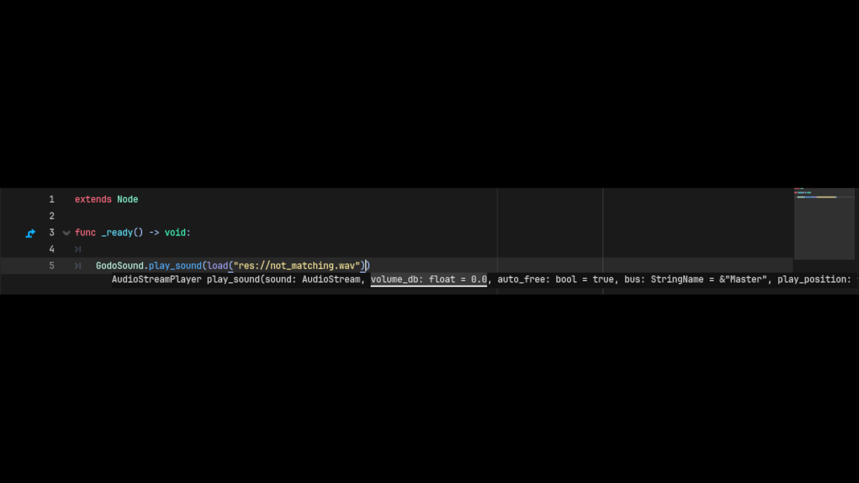859x483 pixels.
Task: Click the 'load' function call
Action: (x=217, y=266)
